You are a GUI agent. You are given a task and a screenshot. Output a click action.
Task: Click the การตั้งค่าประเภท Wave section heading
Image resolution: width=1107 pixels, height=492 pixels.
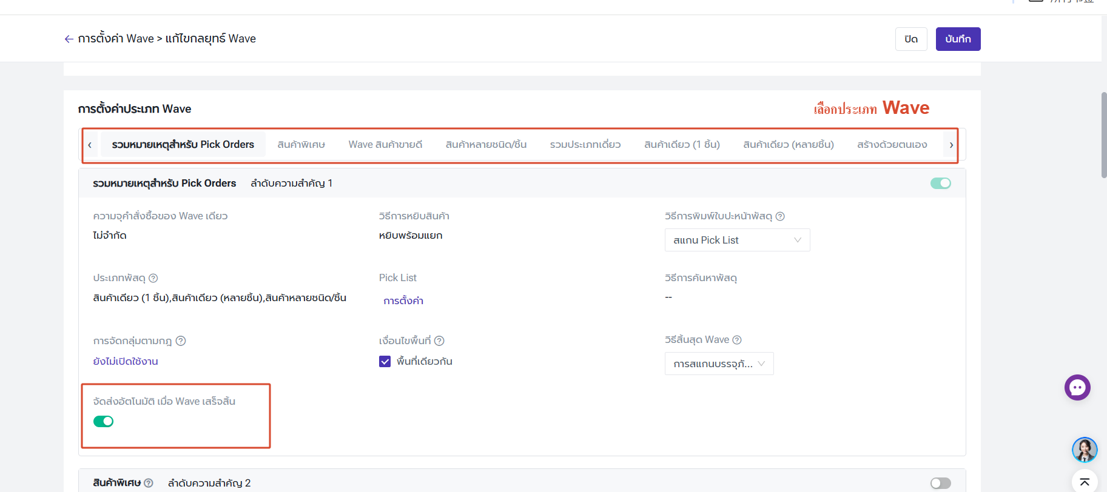coord(135,109)
